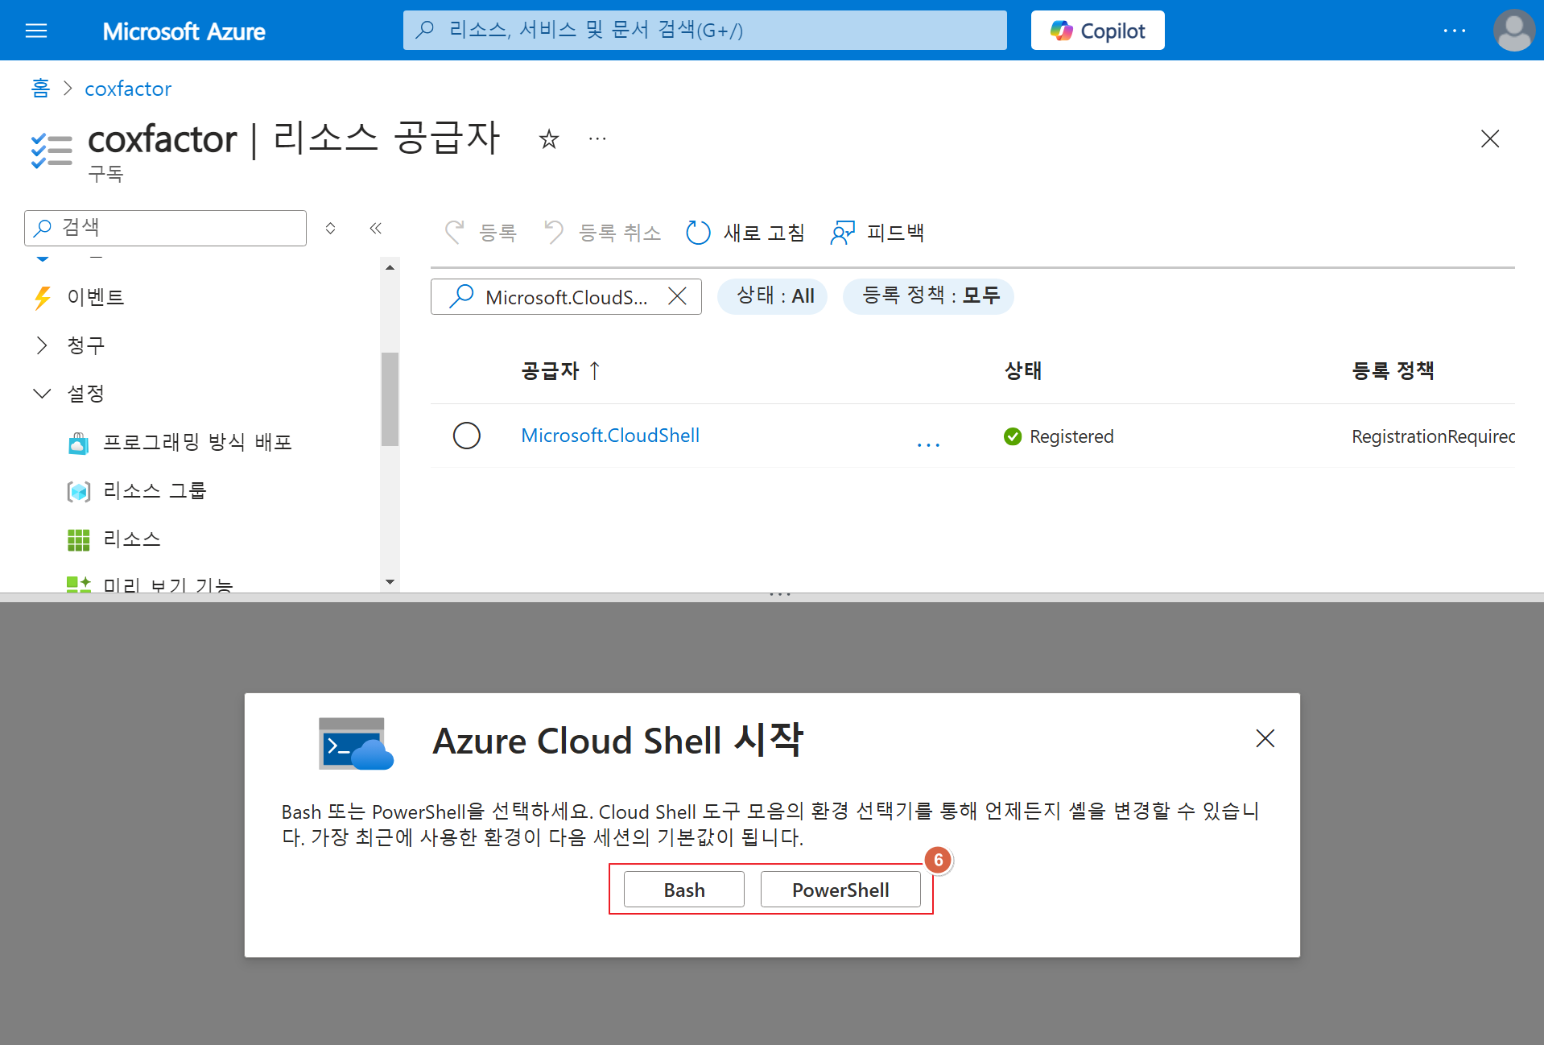Click the green grid 리소스 icon
Screen dimensions: 1544x1045
click(78, 539)
